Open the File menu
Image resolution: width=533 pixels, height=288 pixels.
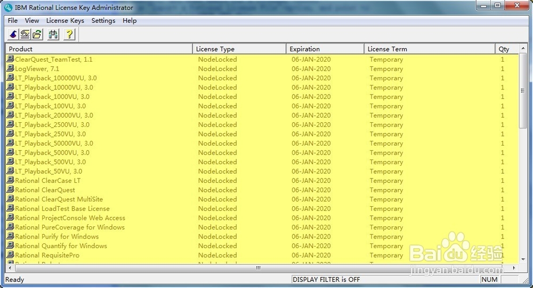point(13,20)
